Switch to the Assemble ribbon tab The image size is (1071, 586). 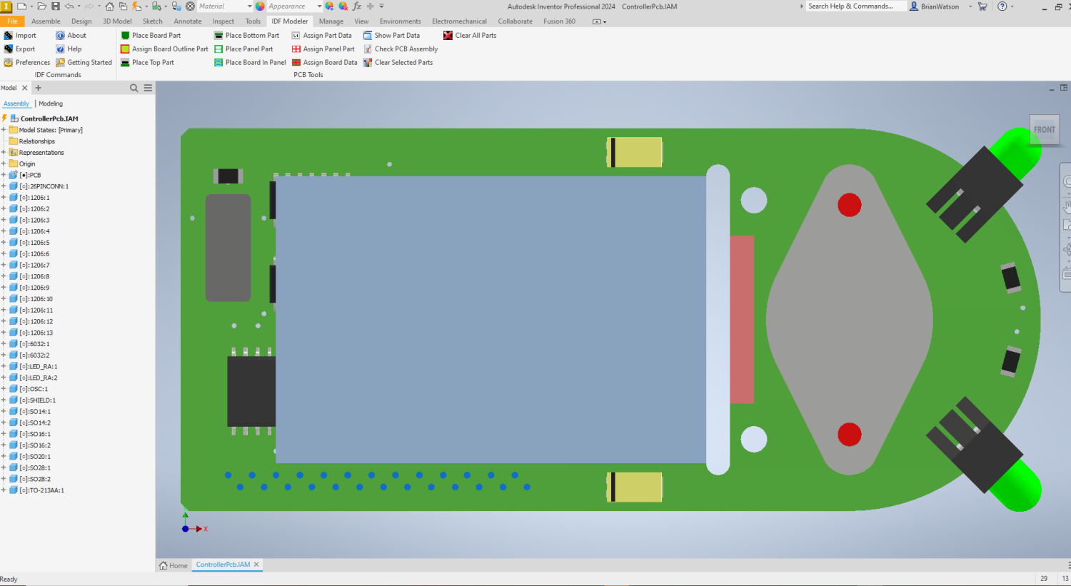46,21
